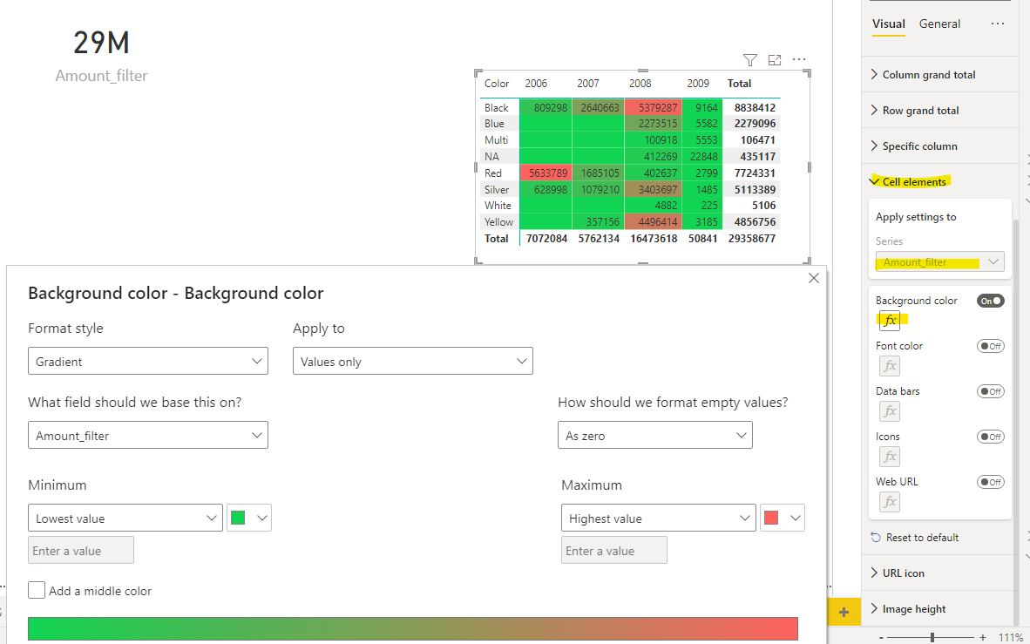Turn off the Background color toggle
This screenshot has height=644, width=1030.
[991, 301]
